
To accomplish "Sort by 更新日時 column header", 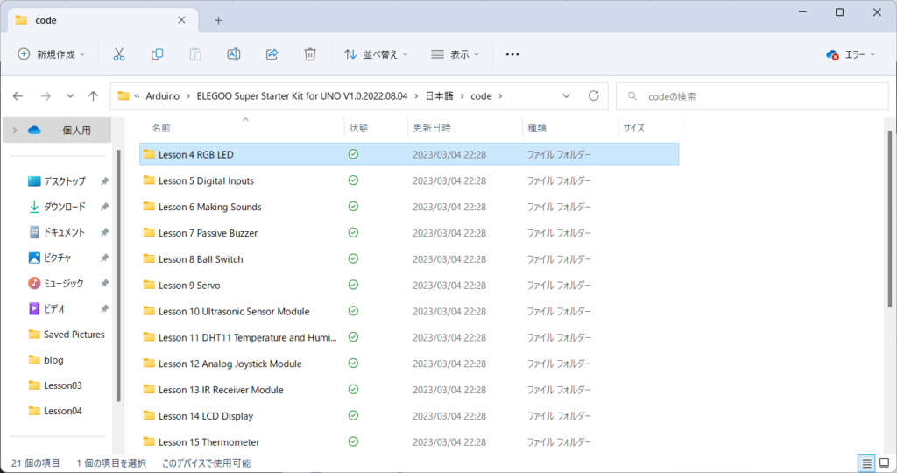I will point(432,128).
